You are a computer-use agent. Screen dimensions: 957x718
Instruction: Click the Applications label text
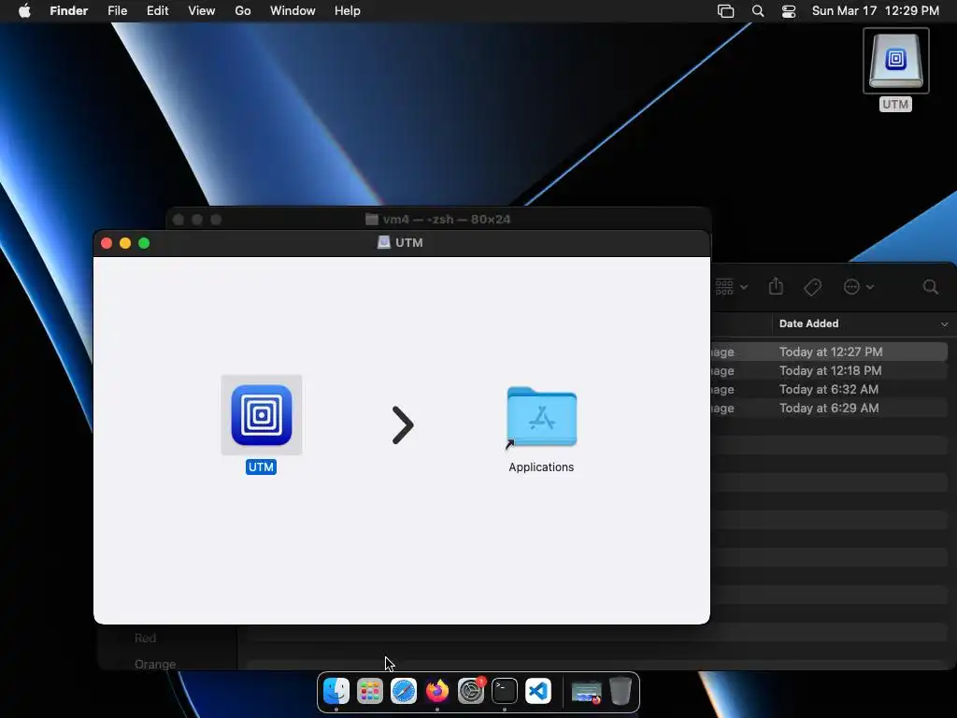[541, 467]
